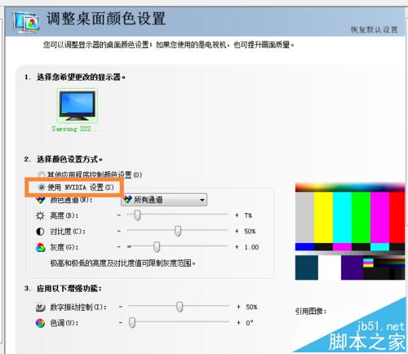Click the 引用图像 label
This screenshot has height=354, width=408.
coord(311,311)
